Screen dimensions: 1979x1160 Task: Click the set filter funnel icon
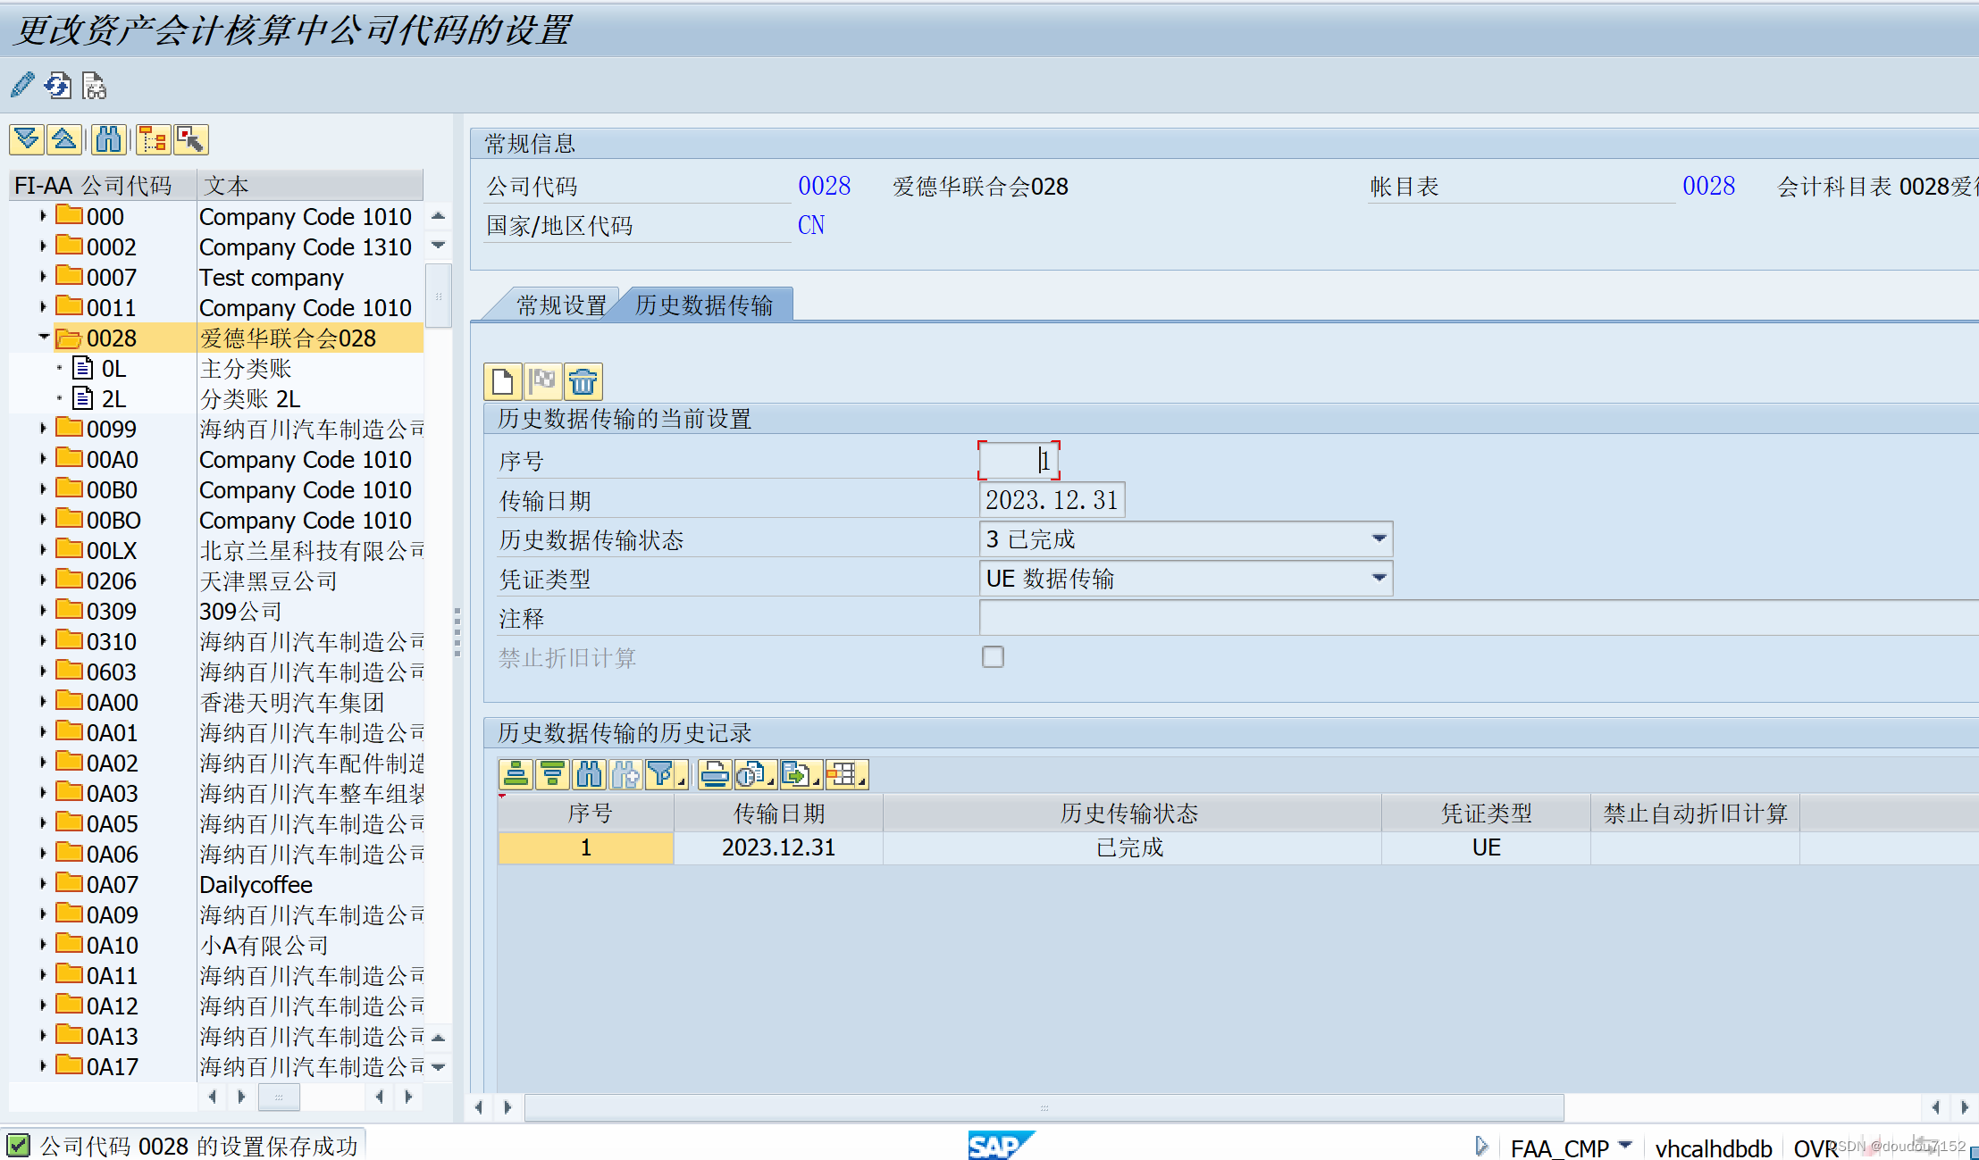[x=660, y=774]
